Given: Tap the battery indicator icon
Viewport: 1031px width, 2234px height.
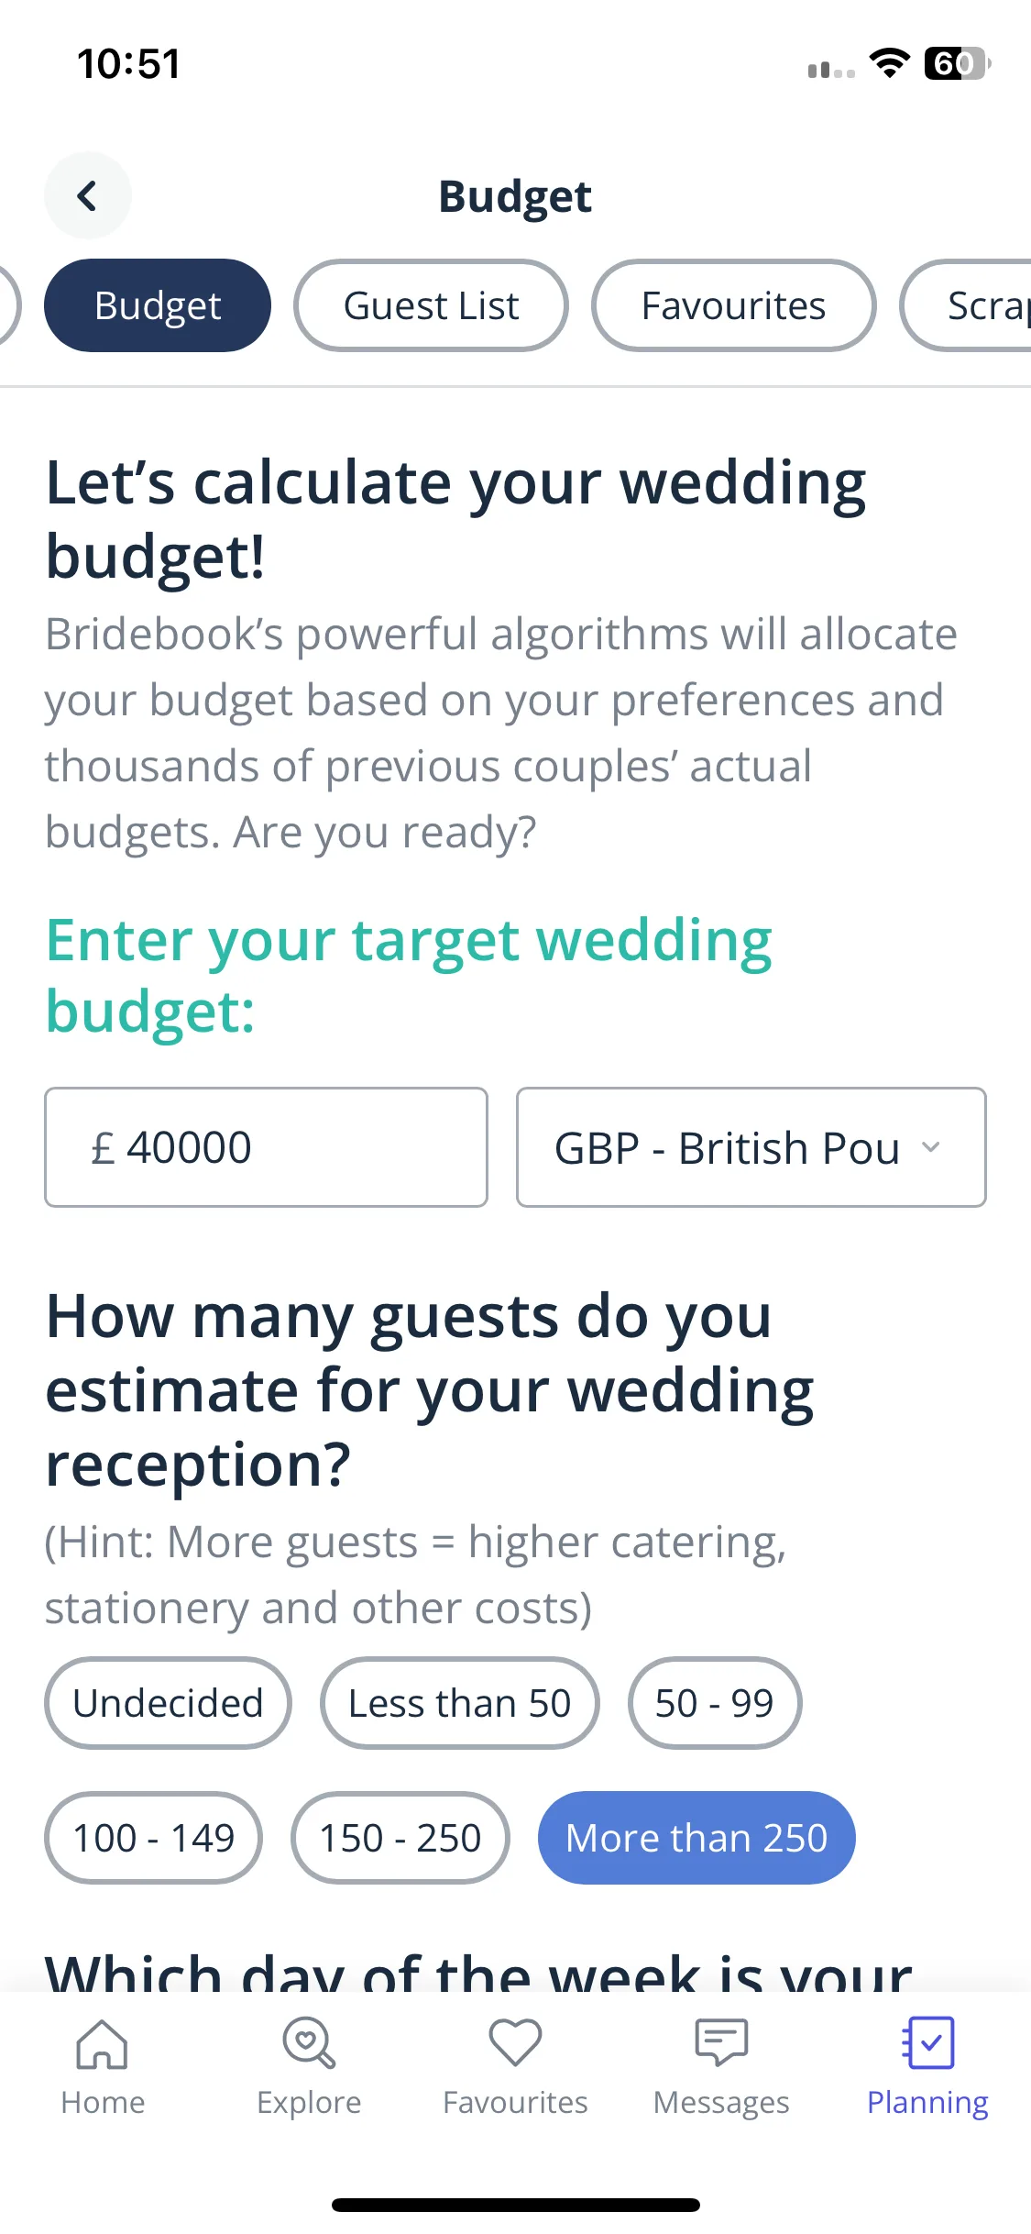Looking at the screenshot, I should [x=958, y=63].
